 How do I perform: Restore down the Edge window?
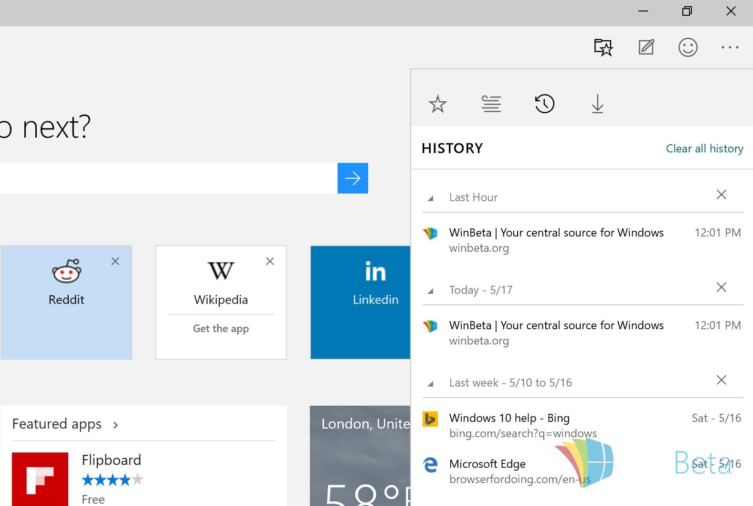click(687, 11)
